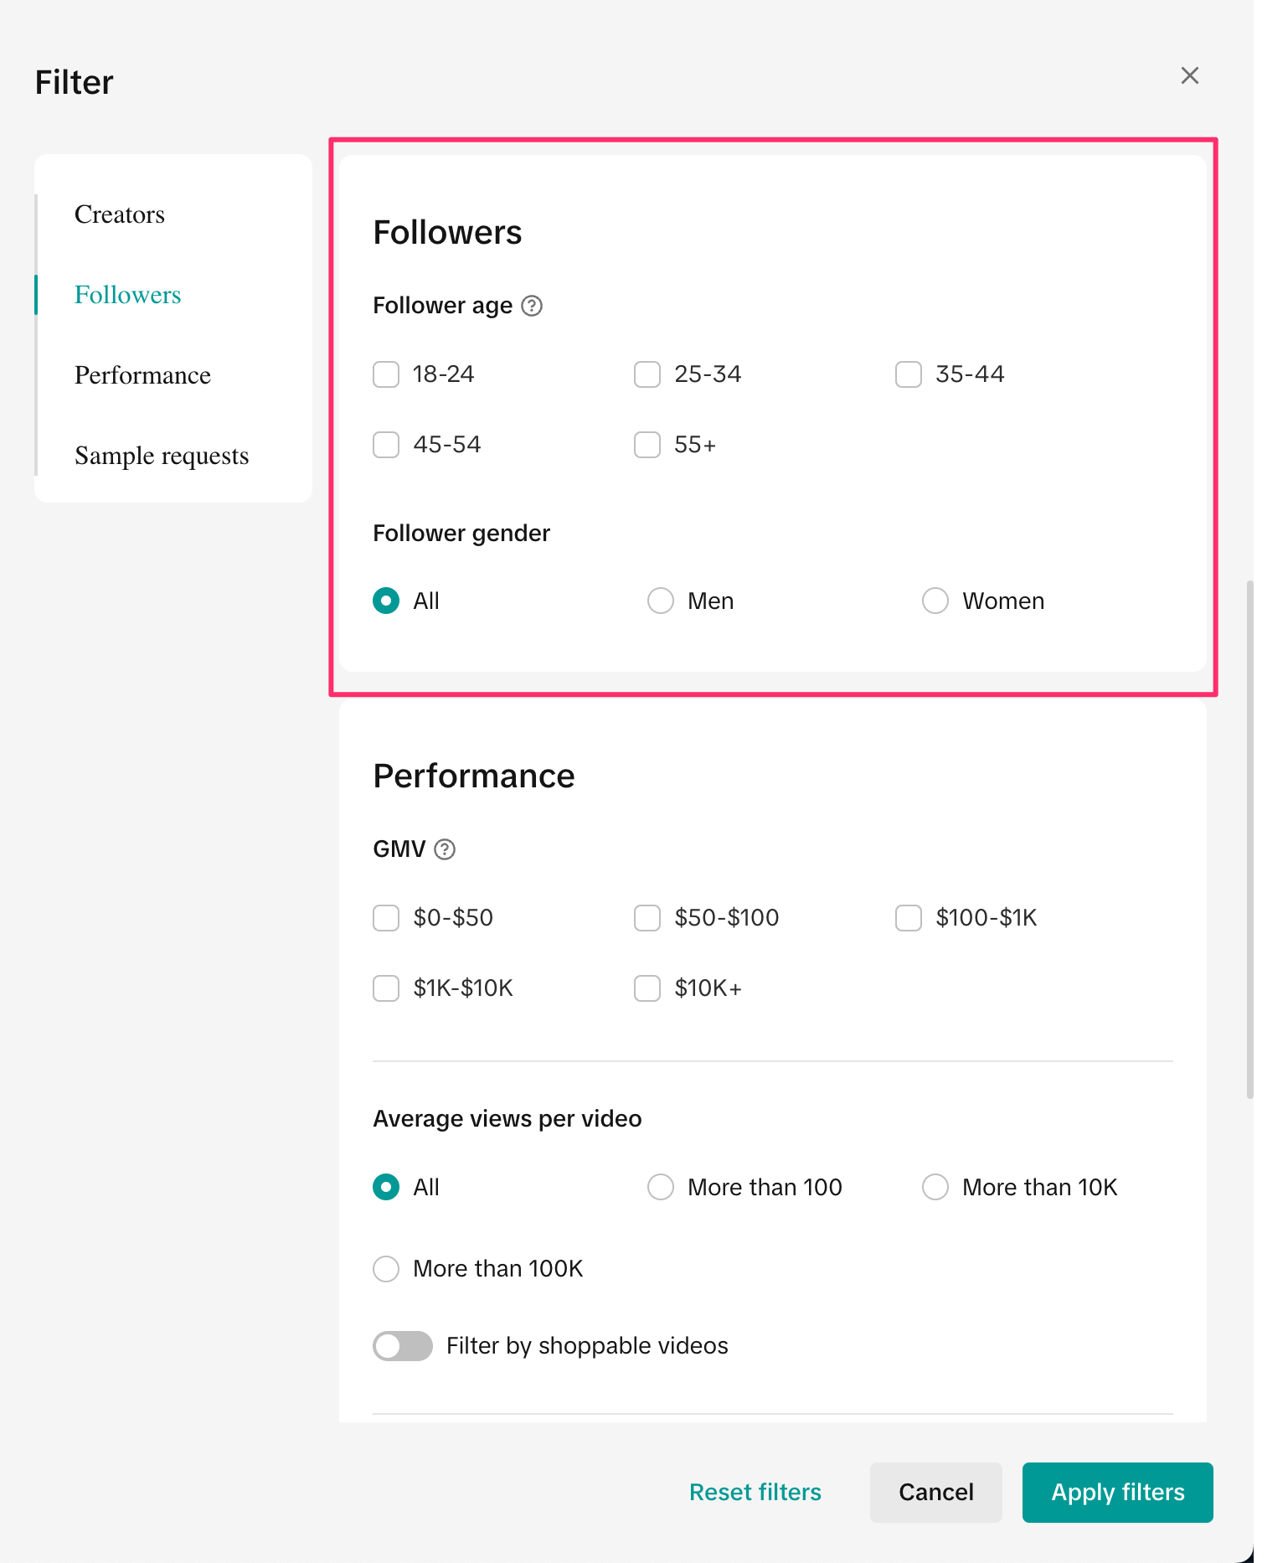
Task: Tick the 25-34 age checkbox
Action: [x=647, y=374]
